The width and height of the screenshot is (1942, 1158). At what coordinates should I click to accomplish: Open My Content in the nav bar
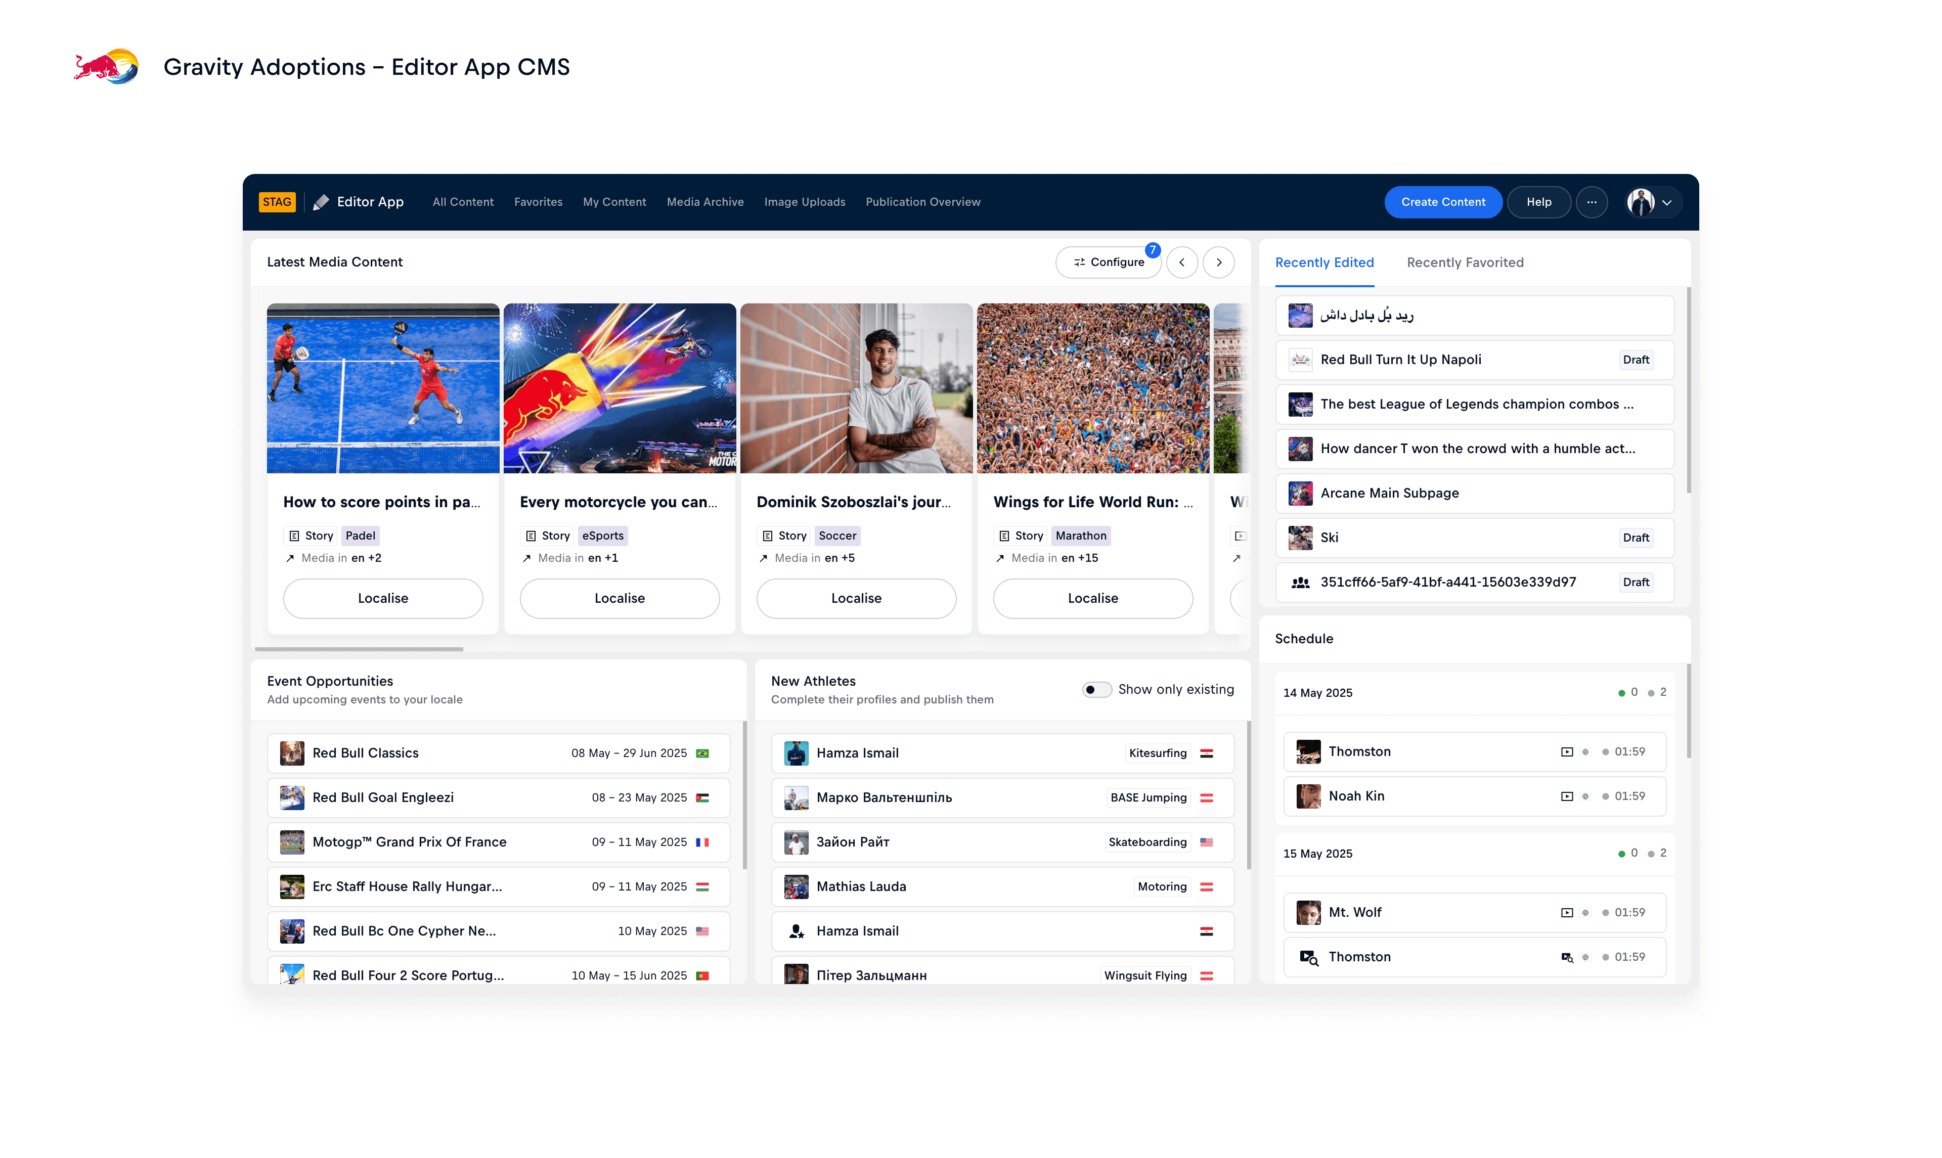point(614,202)
